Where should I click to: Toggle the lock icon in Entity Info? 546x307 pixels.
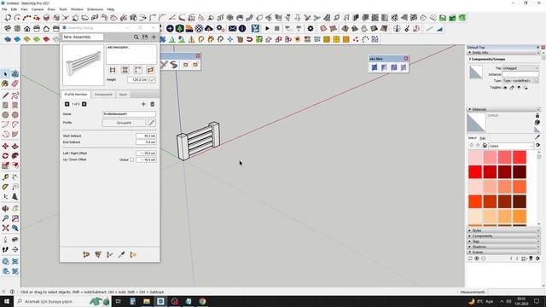point(512,88)
